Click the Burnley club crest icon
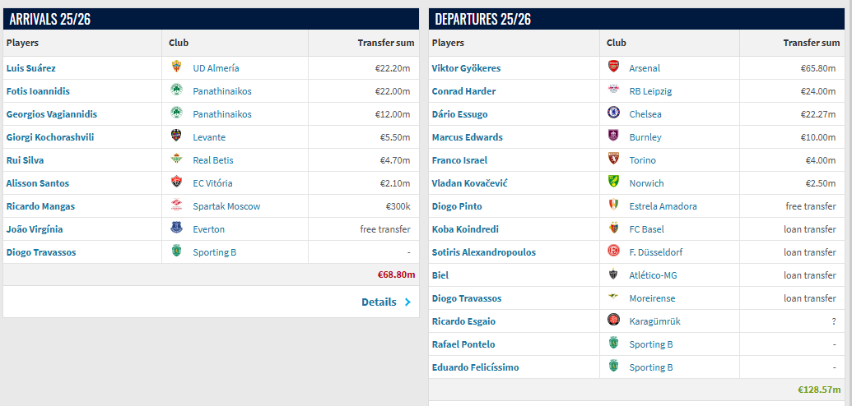Screen dimensions: 852x406 click(x=613, y=136)
